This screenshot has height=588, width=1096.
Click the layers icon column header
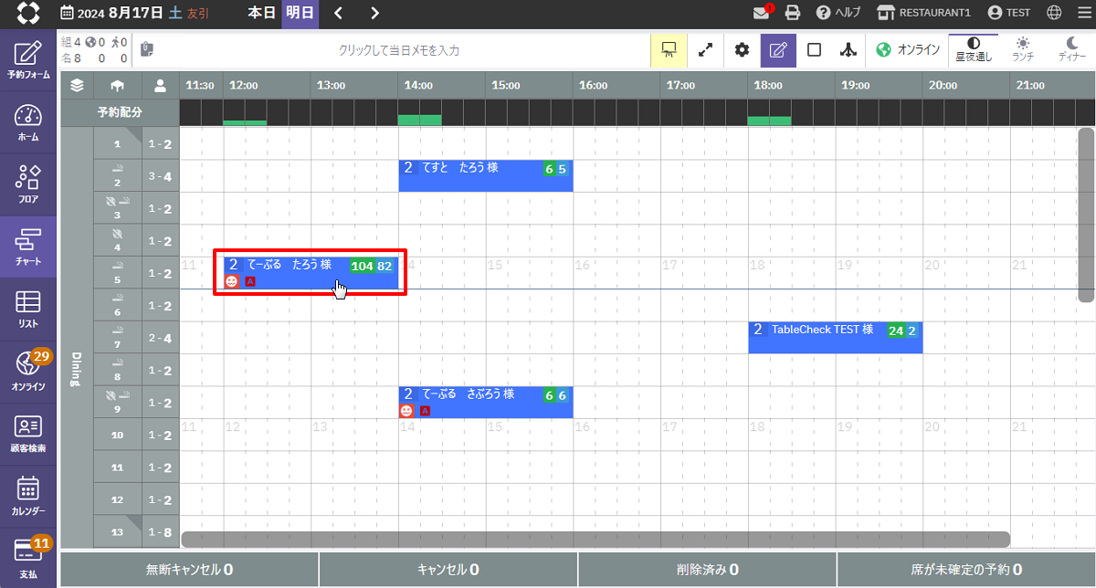pyautogui.click(x=77, y=86)
